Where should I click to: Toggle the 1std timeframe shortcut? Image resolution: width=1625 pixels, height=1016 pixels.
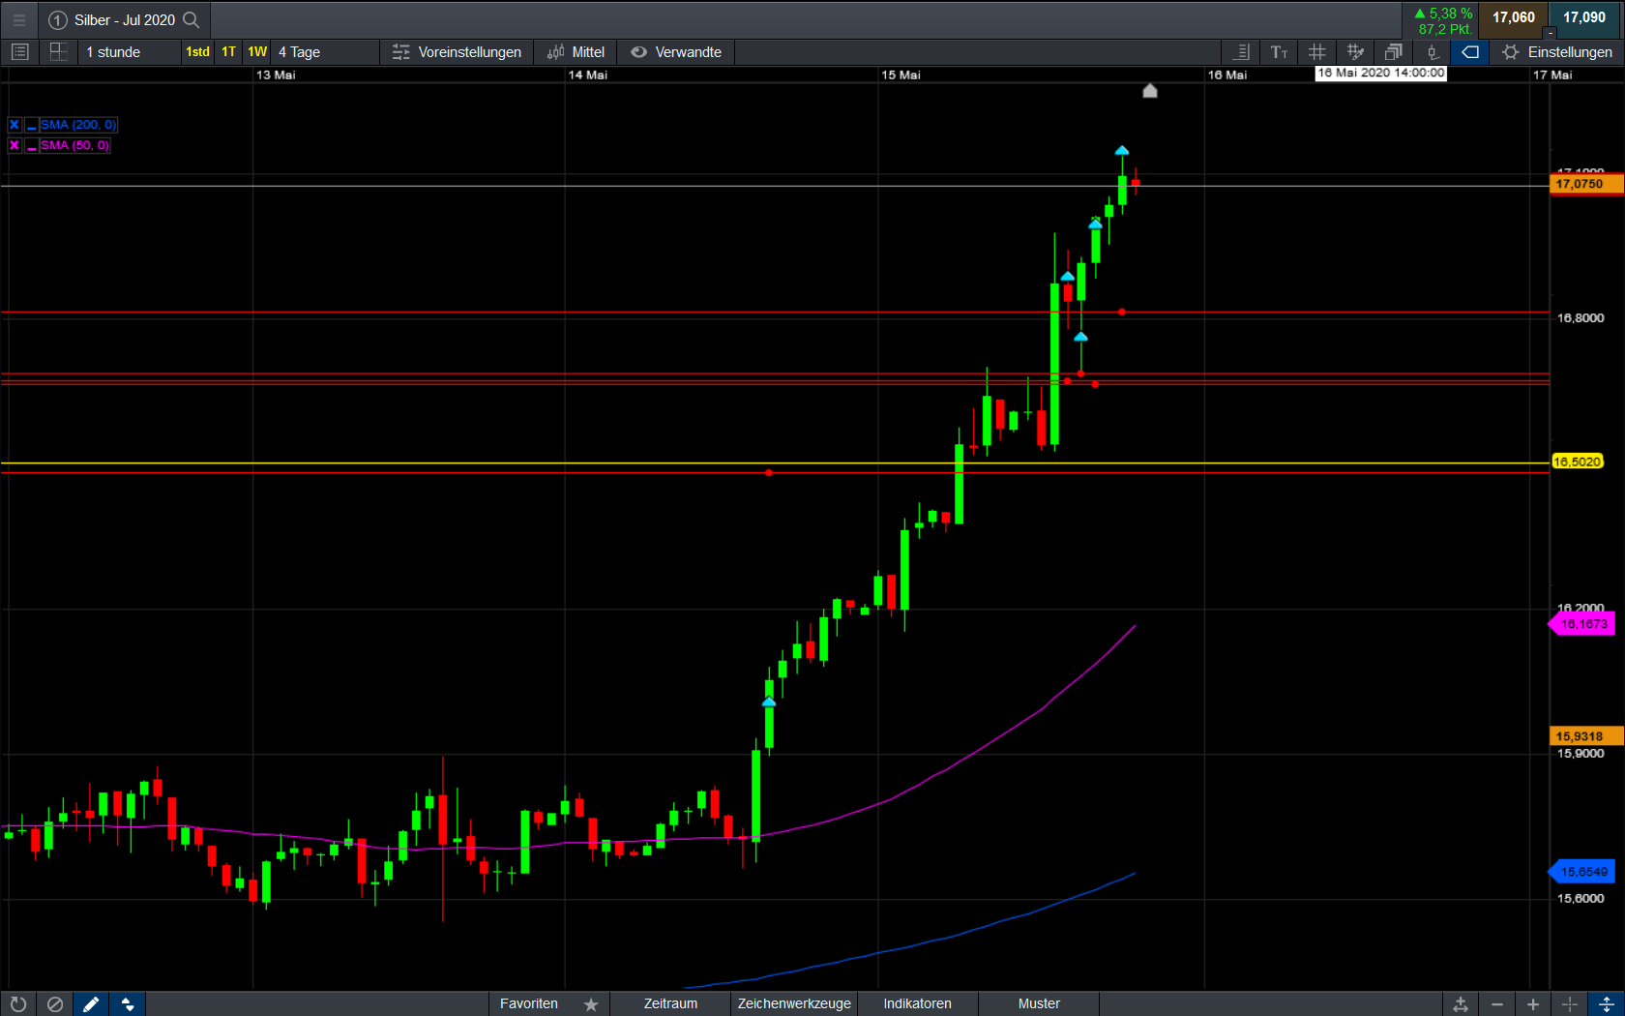197,52
